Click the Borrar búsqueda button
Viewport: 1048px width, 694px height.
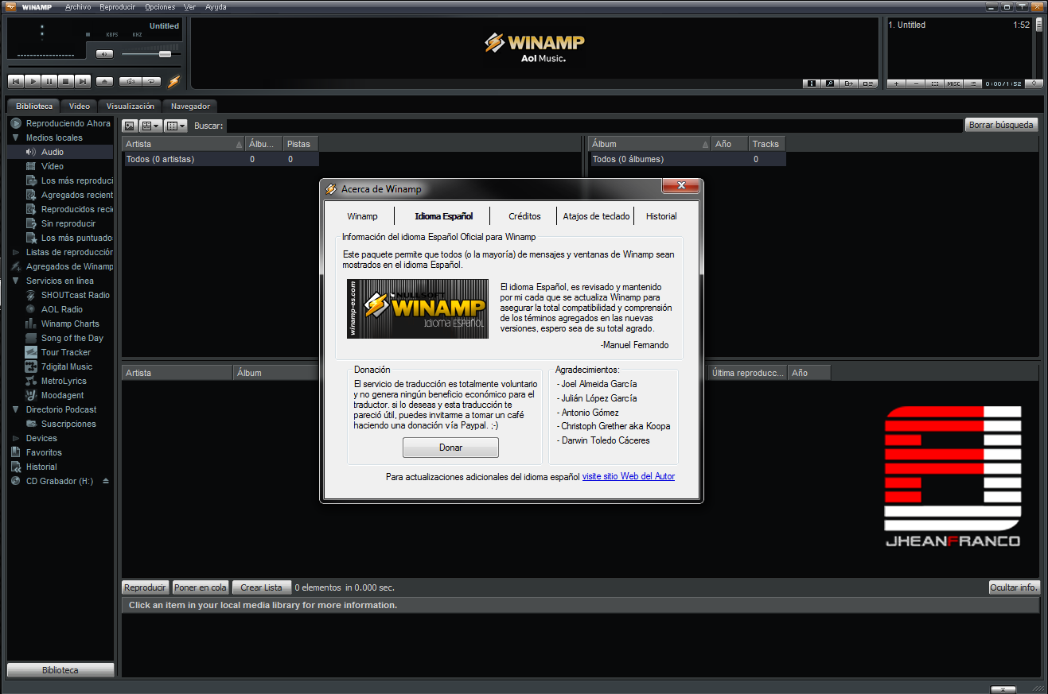1002,125
